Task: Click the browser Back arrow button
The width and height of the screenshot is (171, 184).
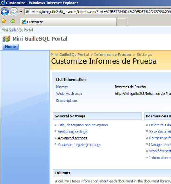Action: click(5, 12)
